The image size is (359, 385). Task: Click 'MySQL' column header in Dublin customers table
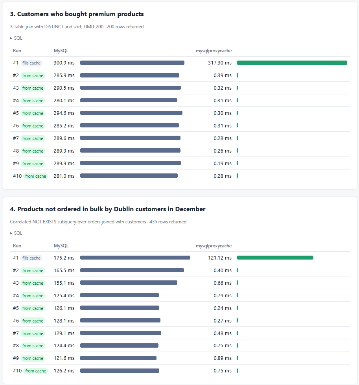(x=61, y=246)
